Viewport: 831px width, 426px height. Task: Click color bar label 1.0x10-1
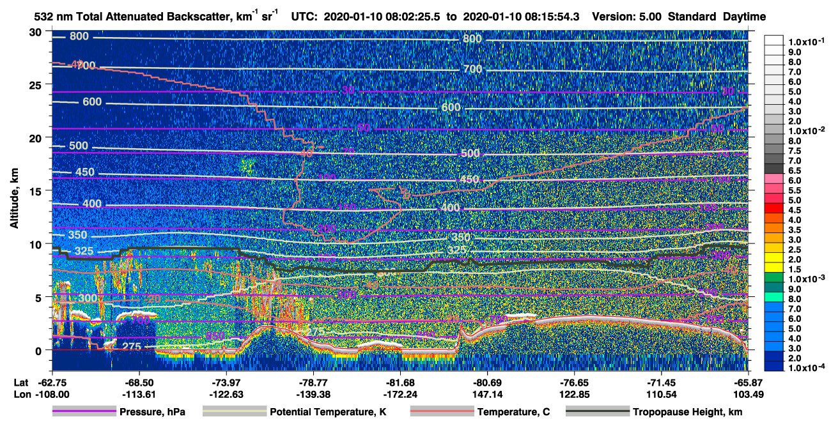pyautogui.click(x=806, y=42)
